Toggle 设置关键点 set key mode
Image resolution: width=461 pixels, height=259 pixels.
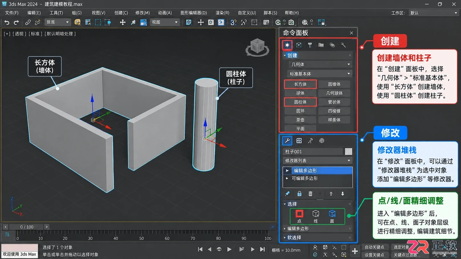(375, 255)
